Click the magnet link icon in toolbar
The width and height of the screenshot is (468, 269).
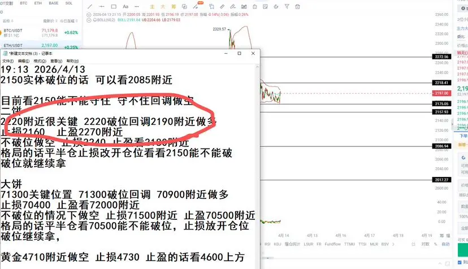tap(276, 7)
